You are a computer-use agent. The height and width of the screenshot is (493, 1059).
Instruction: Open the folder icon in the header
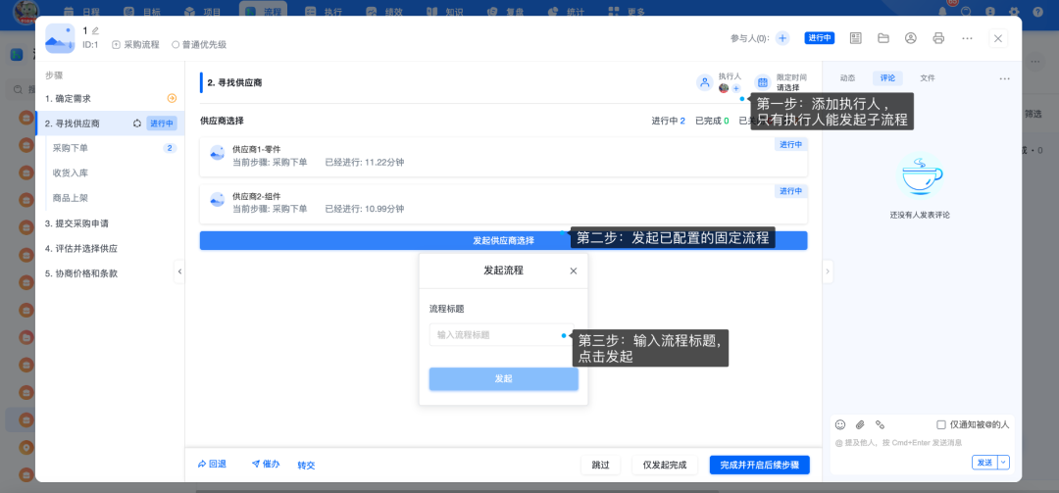(882, 38)
